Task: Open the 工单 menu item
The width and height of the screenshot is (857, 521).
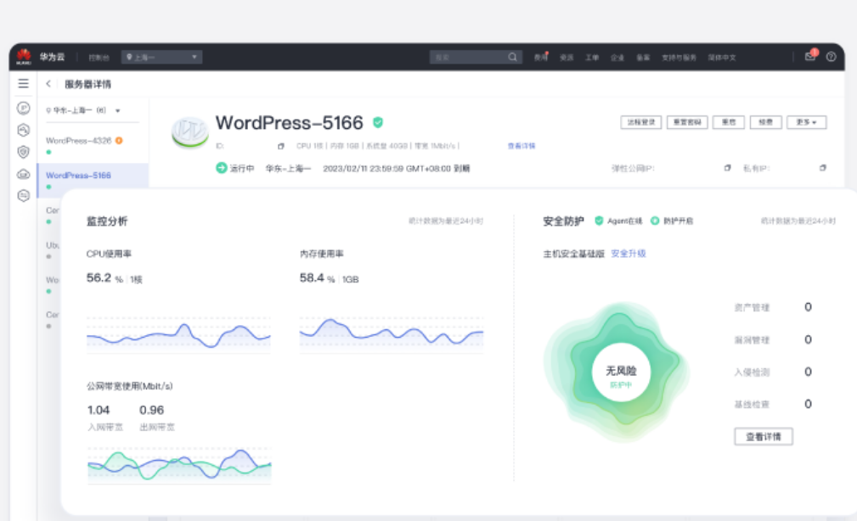Action: point(592,57)
